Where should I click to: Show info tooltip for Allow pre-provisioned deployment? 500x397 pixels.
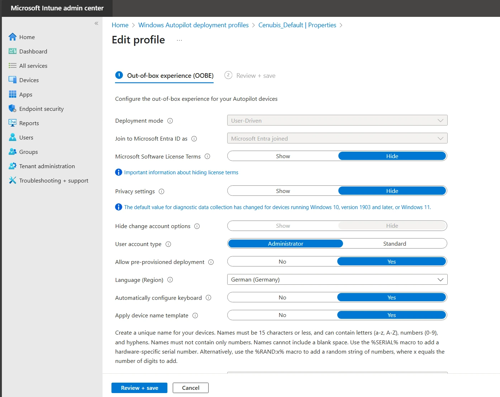click(x=211, y=262)
